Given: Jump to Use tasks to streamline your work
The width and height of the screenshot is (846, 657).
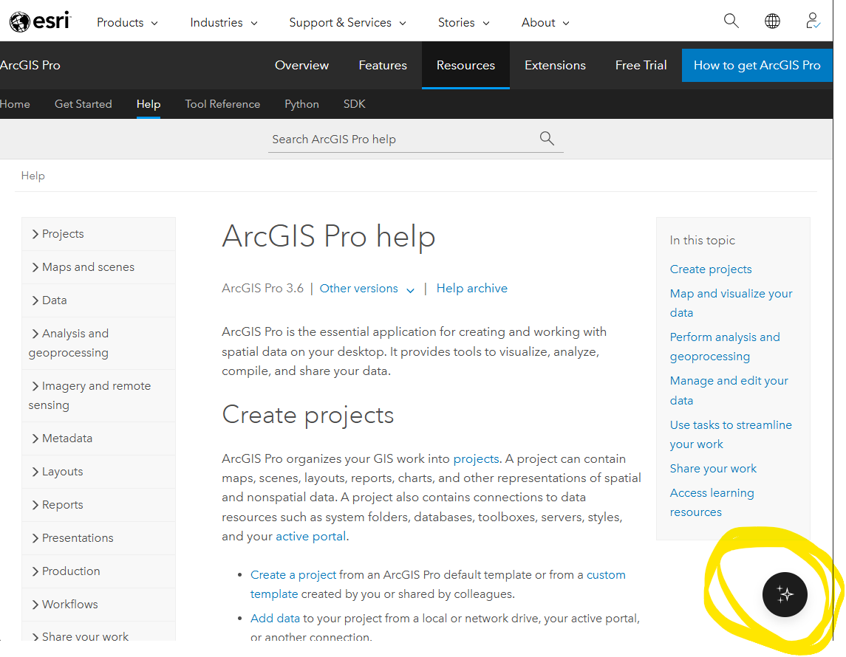Looking at the screenshot, I should [731, 434].
